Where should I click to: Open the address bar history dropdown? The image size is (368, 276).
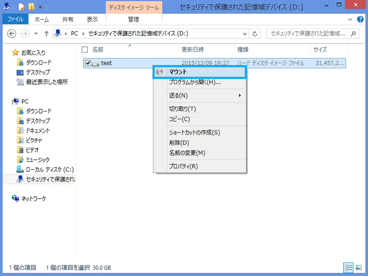pyautogui.click(x=244, y=34)
